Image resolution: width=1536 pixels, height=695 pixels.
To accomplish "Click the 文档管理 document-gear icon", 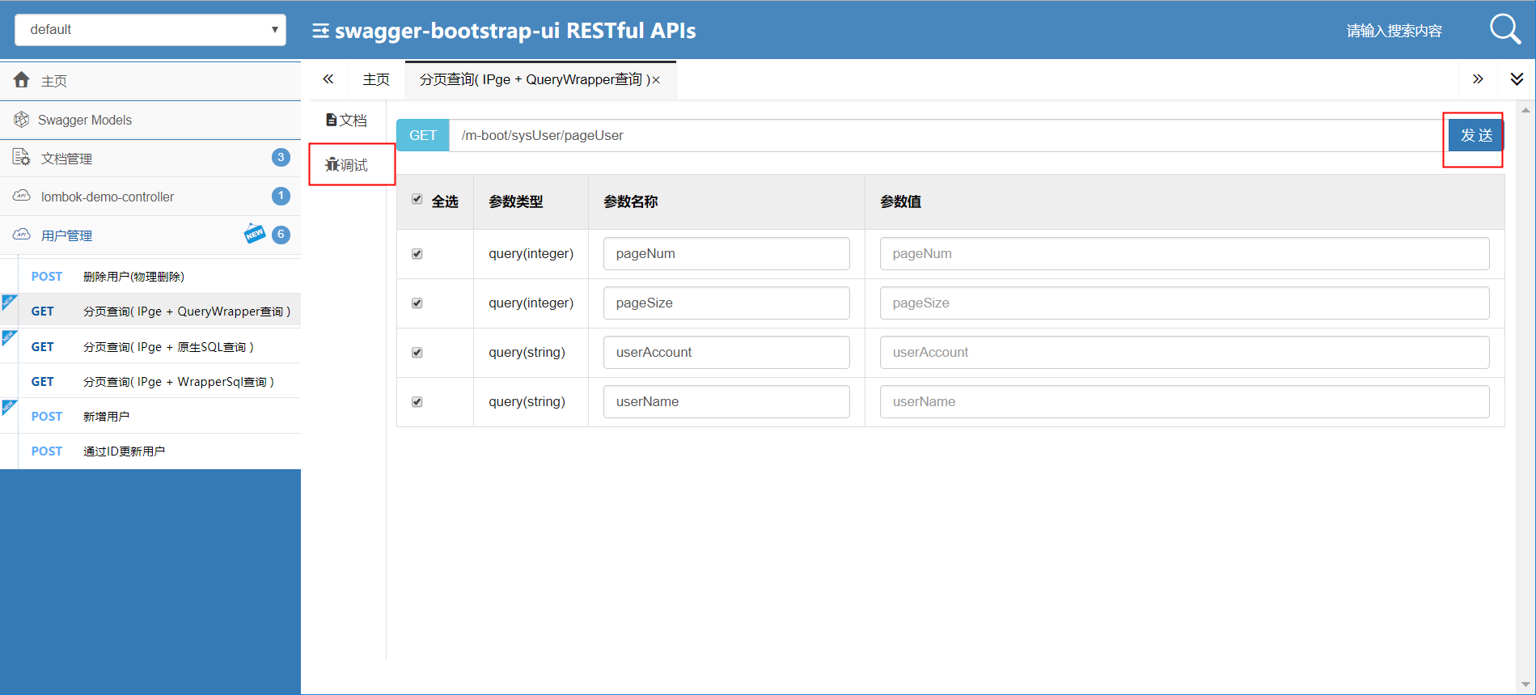I will click(22, 157).
